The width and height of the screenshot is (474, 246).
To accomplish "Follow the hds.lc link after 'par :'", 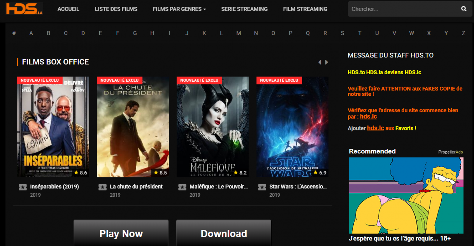I will pos(368,116).
